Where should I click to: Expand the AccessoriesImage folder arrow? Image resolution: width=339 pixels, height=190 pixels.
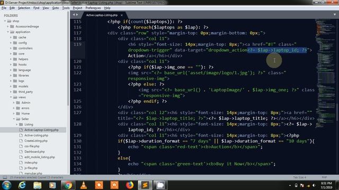pyautogui.click(x=8, y=26)
